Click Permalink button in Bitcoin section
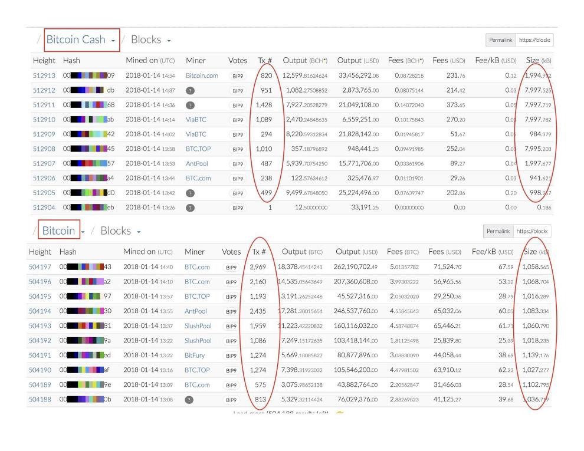 (498, 232)
